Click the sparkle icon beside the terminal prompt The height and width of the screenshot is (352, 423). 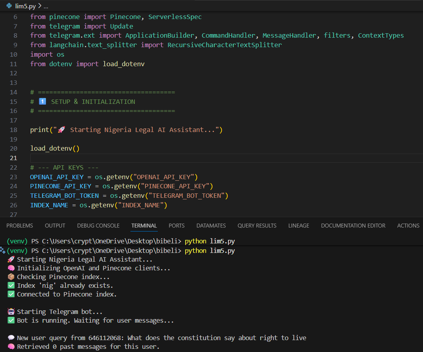pos(3,250)
